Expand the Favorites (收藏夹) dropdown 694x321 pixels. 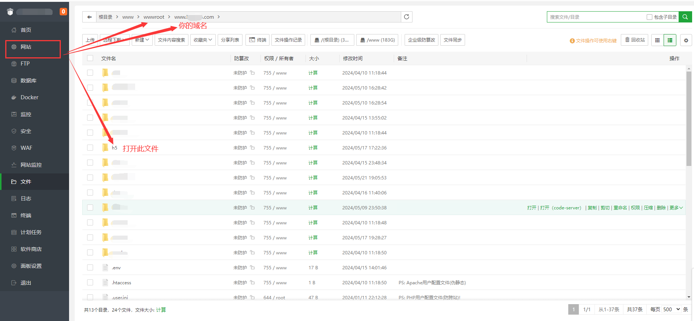click(203, 40)
